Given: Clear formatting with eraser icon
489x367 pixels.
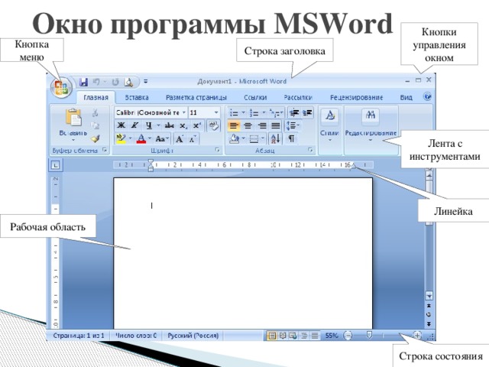Looking at the screenshot, I should [214, 125].
